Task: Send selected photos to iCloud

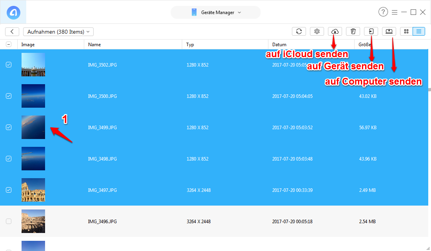Action: point(335,32)
